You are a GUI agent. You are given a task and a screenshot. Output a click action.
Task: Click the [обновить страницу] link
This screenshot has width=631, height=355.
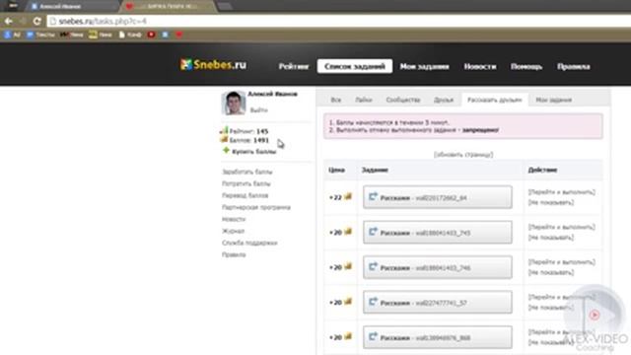(463, 155)
